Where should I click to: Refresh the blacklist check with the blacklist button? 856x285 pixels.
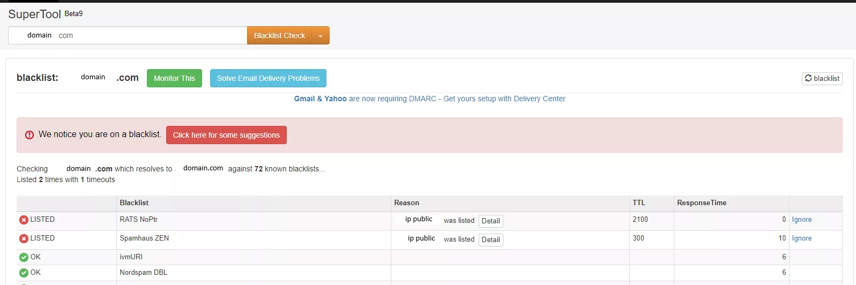point(822,78)
